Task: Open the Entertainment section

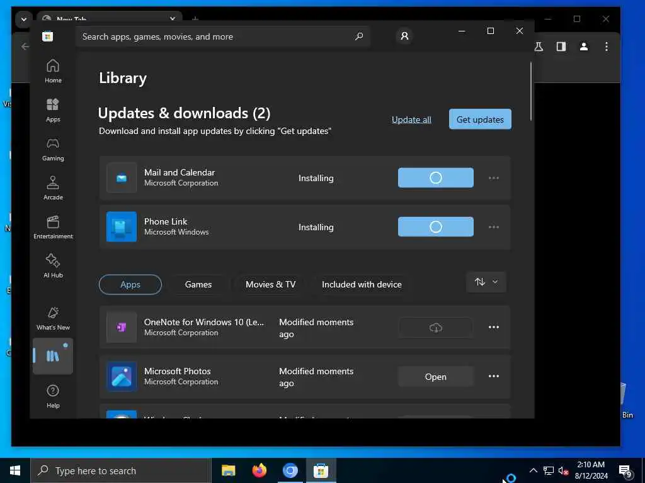Action: tap(53, 228)
